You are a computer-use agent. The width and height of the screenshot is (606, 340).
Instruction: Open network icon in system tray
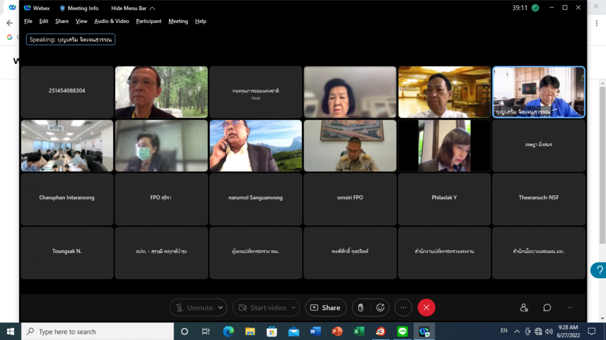538,332
